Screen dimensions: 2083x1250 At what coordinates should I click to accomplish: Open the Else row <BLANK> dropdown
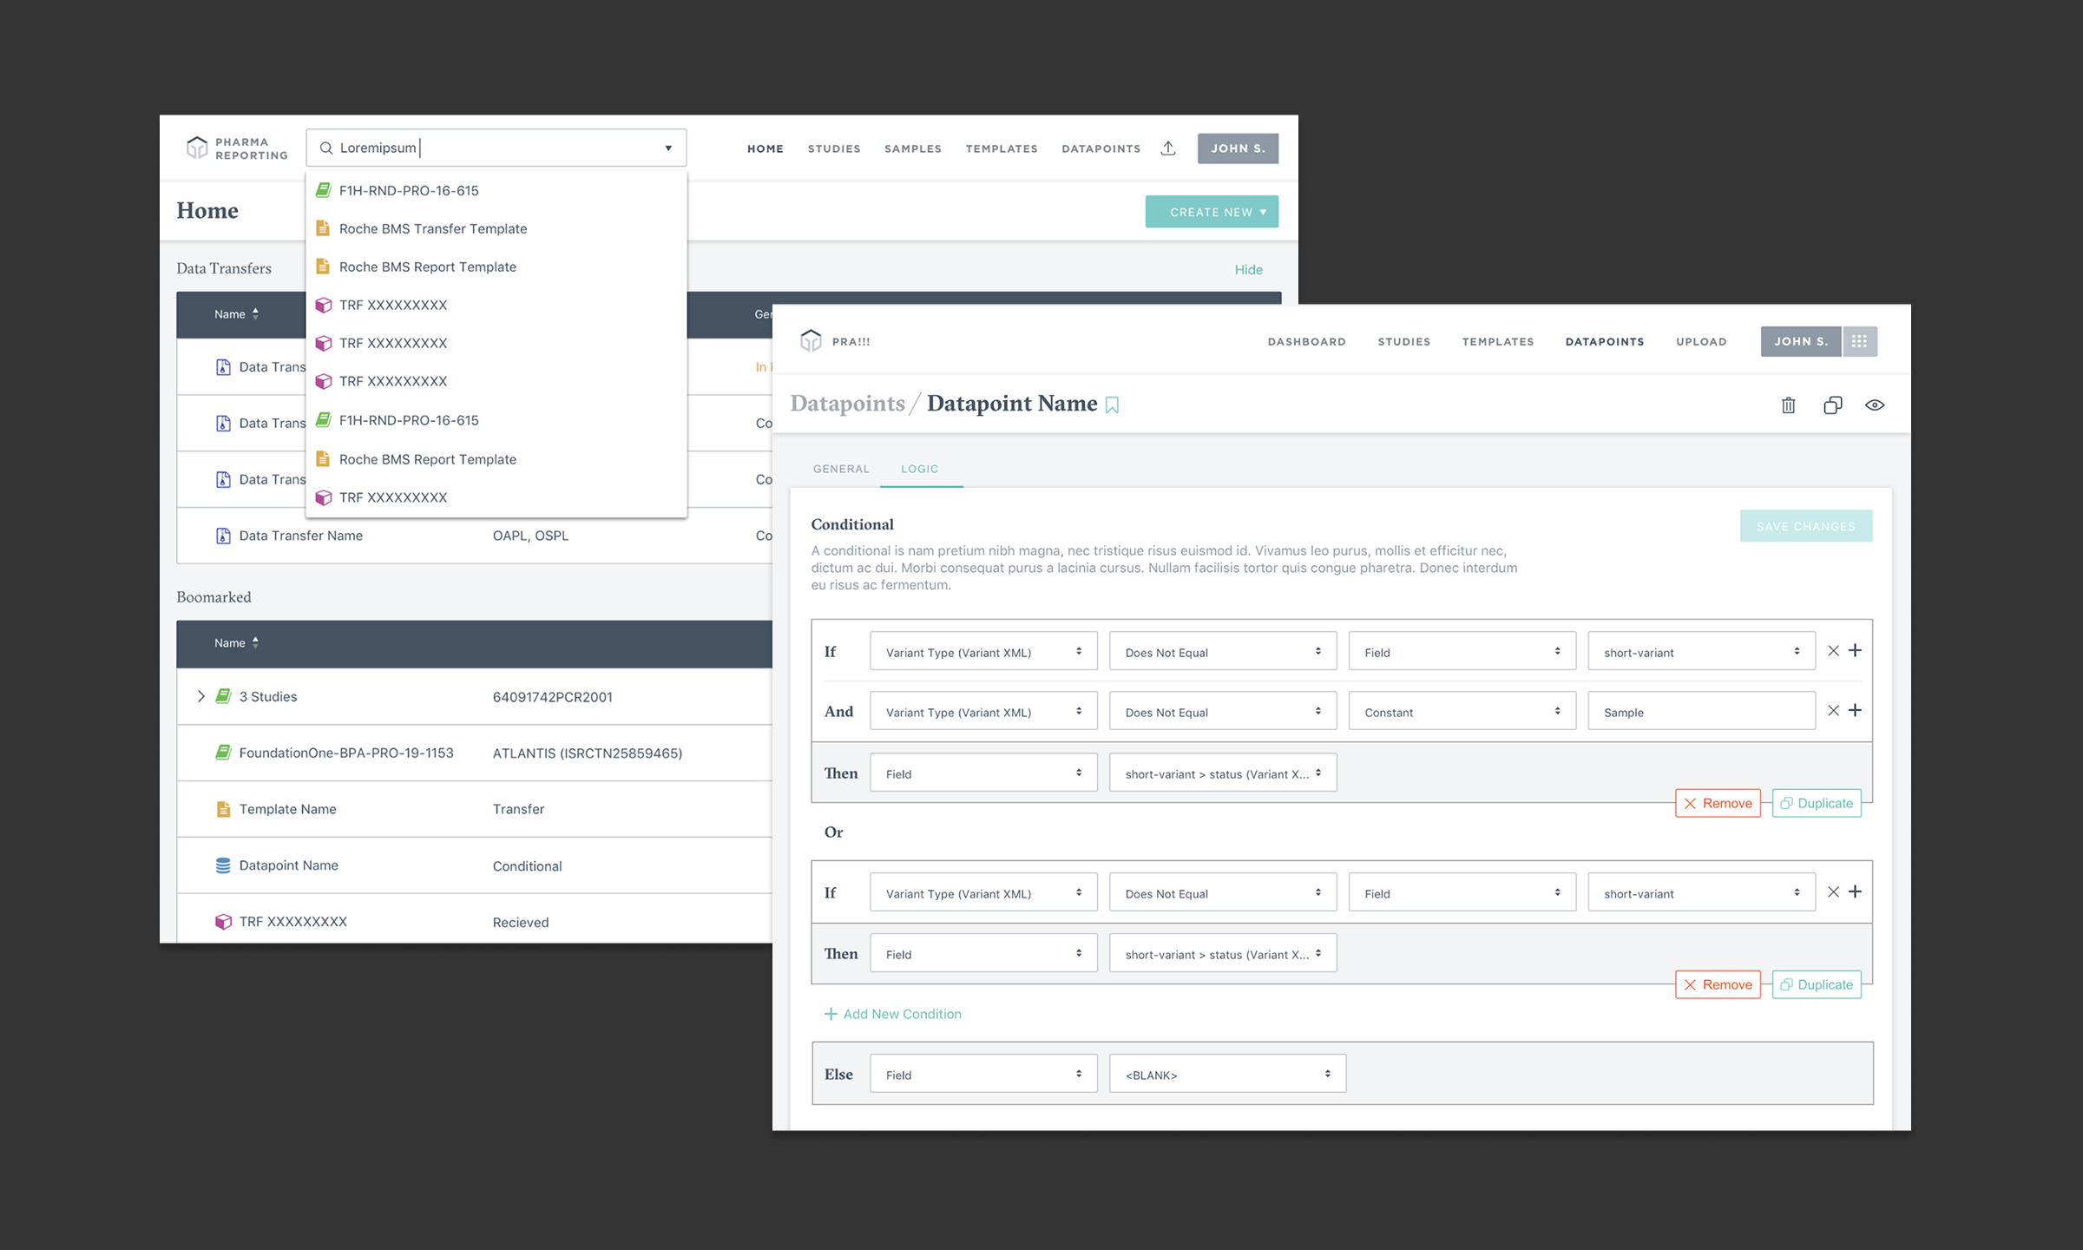1227,1074
